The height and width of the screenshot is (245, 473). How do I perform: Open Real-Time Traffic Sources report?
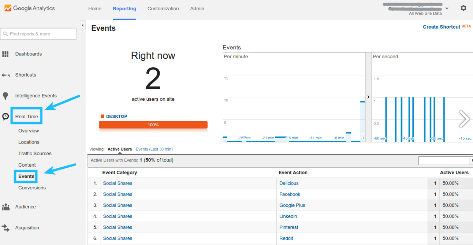tap(35, 153)
